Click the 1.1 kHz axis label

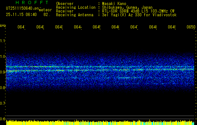click(x=3, y=41)
